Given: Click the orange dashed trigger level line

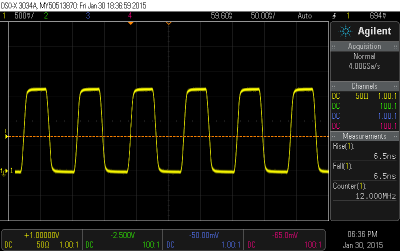Looking at the screenshot, I should point(168,137).
